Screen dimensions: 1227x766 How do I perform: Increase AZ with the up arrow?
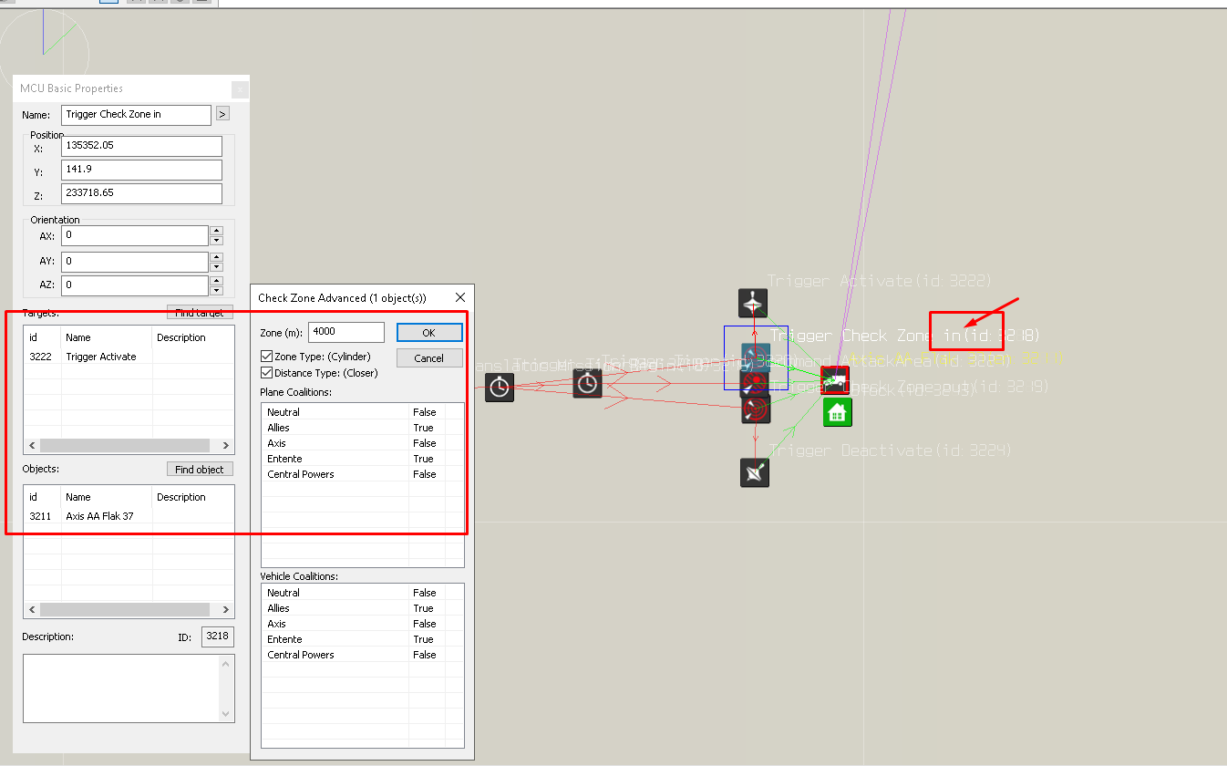[x=216, y=280]
